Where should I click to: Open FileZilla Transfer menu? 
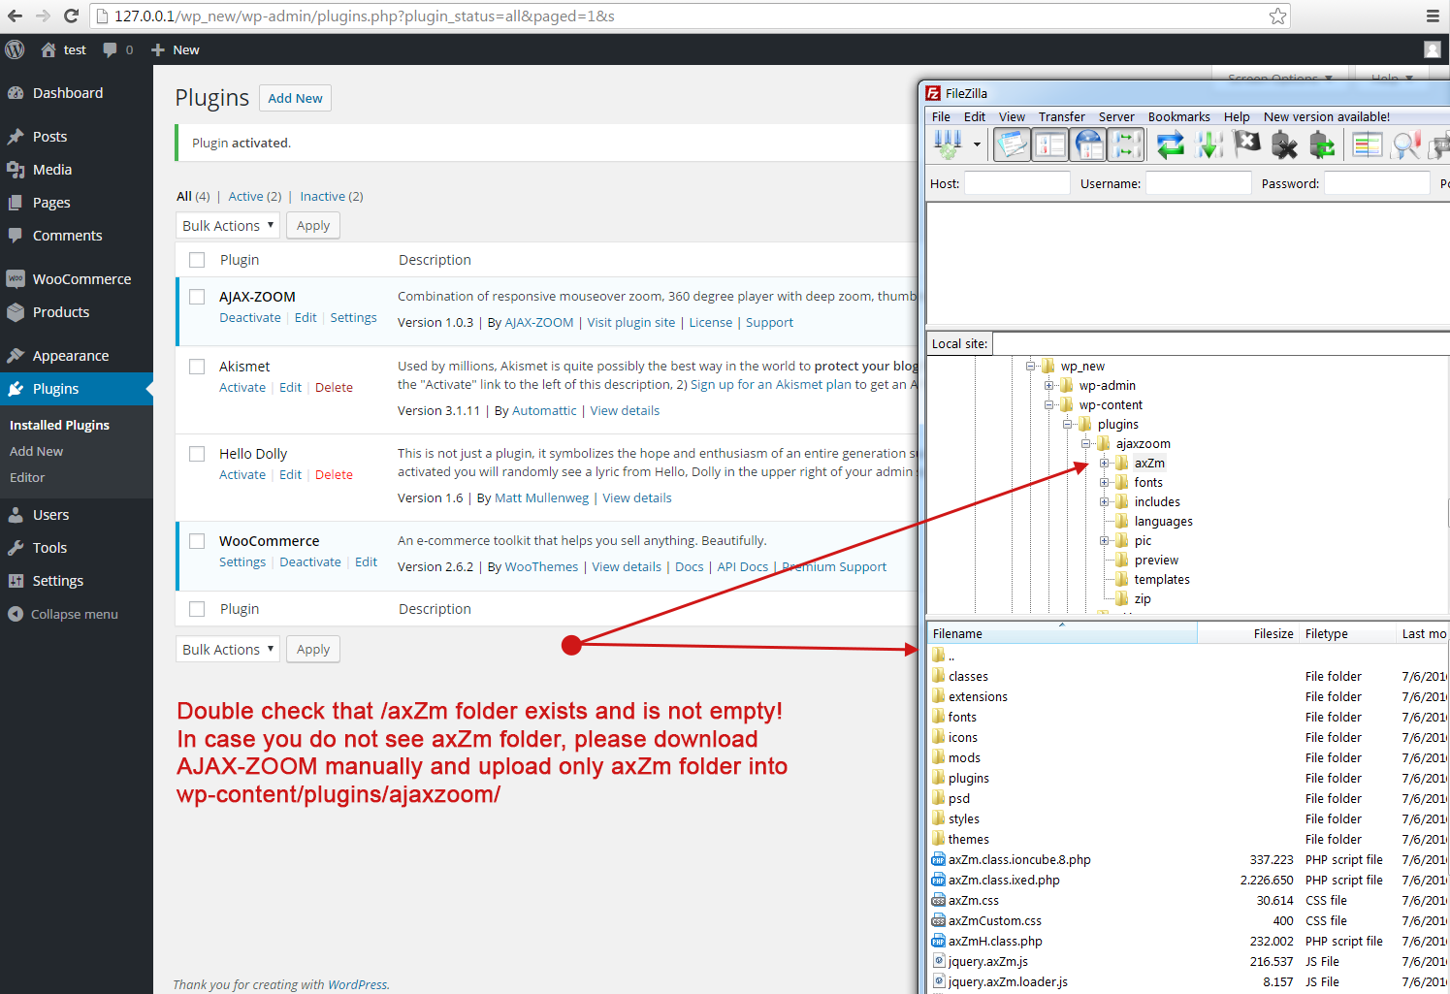coord(1061,116)
